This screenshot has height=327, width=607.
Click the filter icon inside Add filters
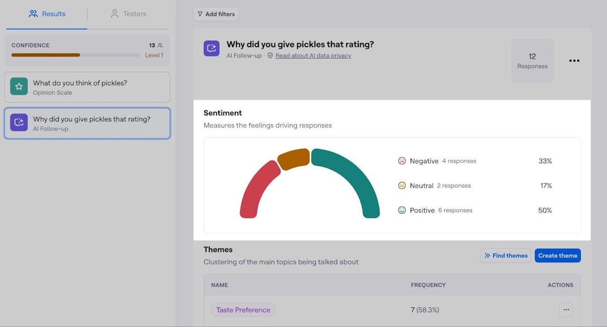pos(199,14)
